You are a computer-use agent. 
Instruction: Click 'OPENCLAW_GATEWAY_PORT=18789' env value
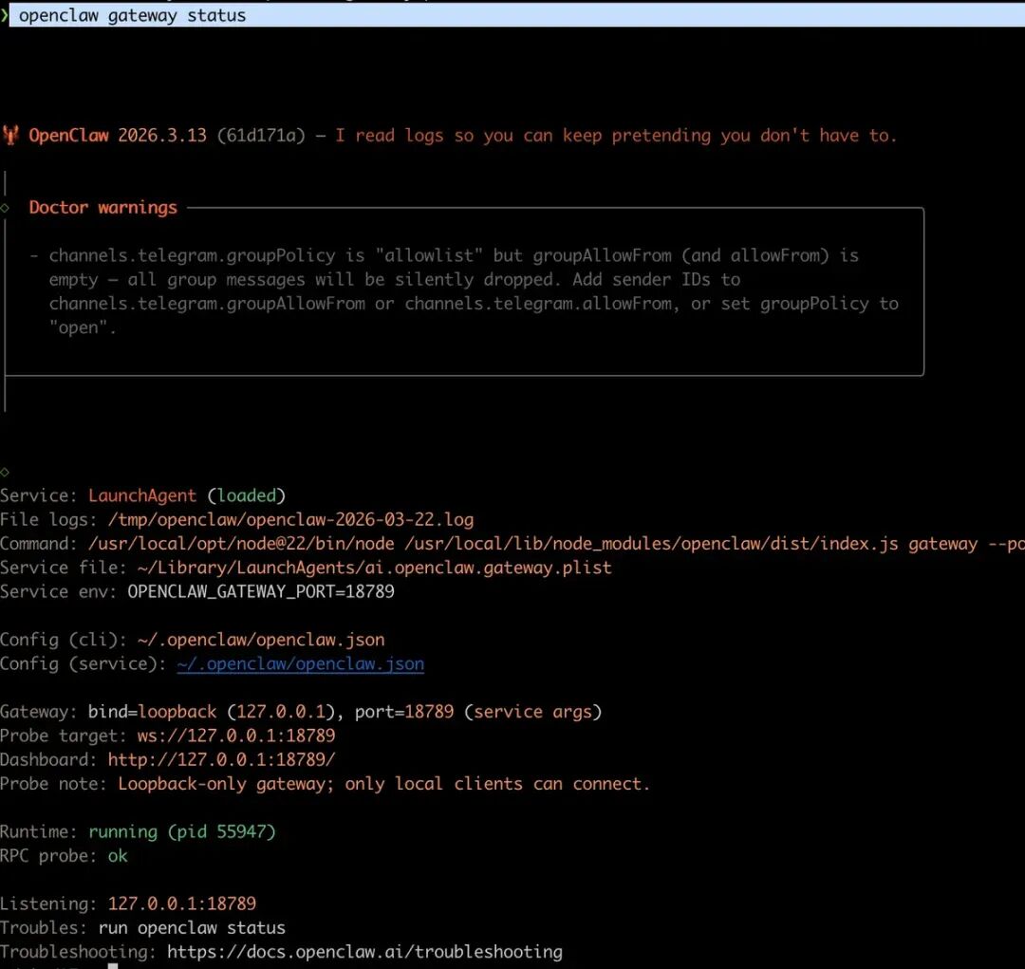[261, 591]
